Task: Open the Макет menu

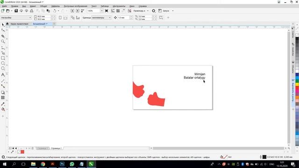Action: click(x=33, y=6)
